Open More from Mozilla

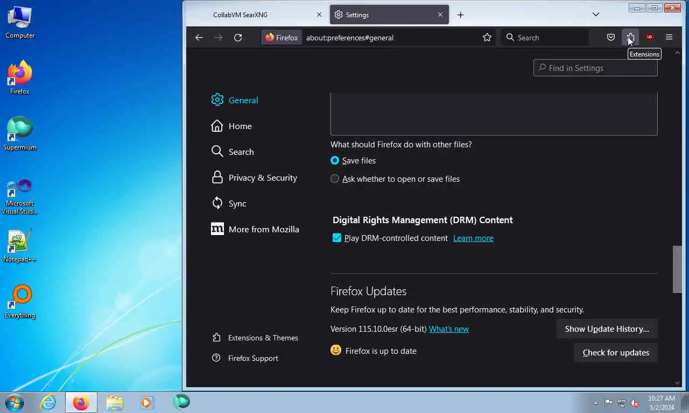pos(255,229)
